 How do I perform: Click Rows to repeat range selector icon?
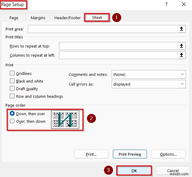pyautogui.click(x=181, y=46)
